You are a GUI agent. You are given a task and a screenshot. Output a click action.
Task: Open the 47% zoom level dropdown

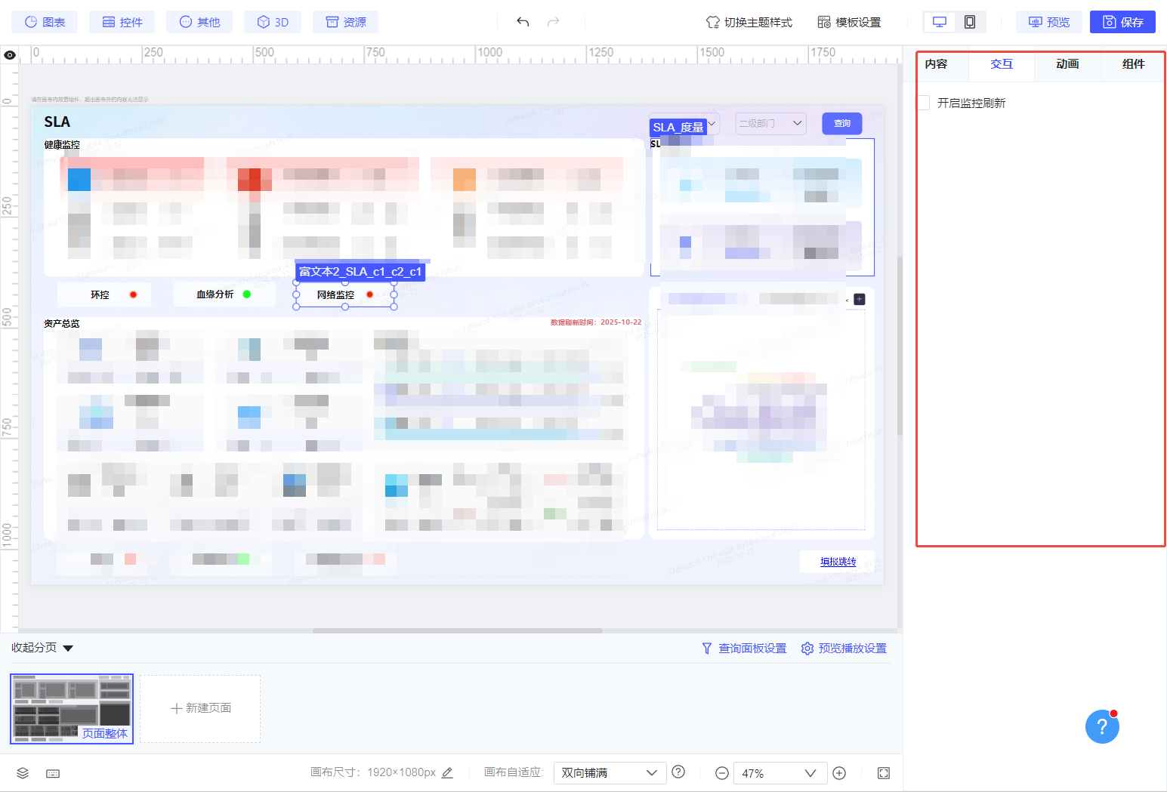[x=779, y=773]
